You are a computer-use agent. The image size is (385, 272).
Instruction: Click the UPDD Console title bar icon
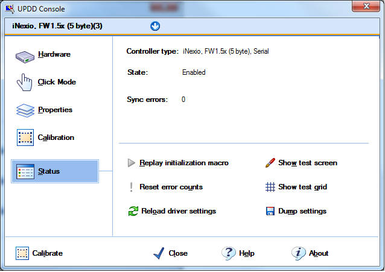click(x=10, y=9)
